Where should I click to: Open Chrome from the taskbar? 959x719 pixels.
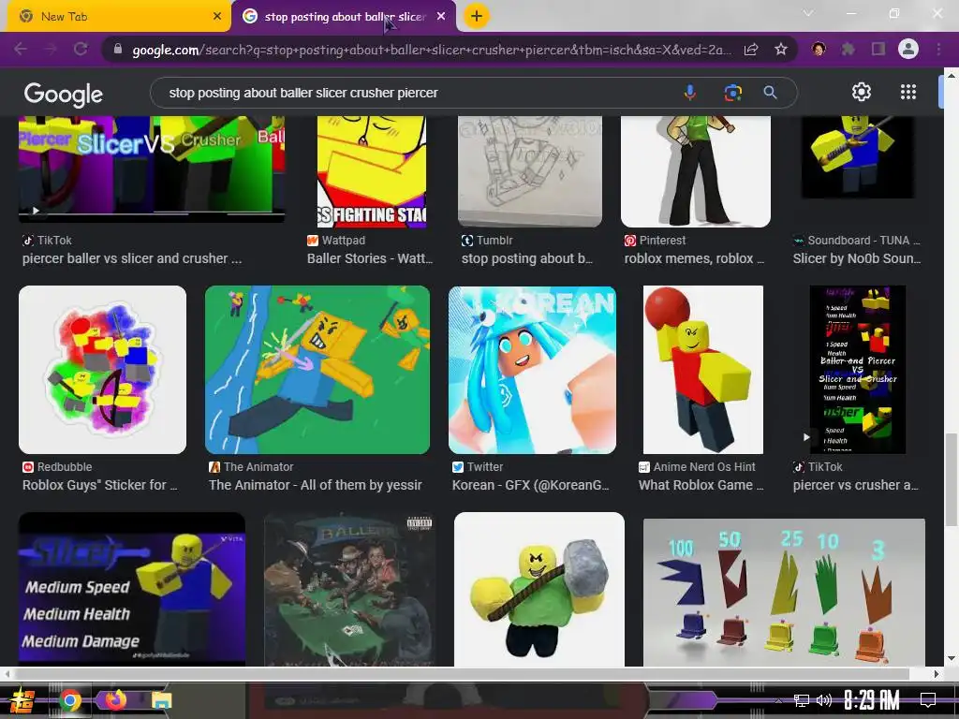coord(69,700)
